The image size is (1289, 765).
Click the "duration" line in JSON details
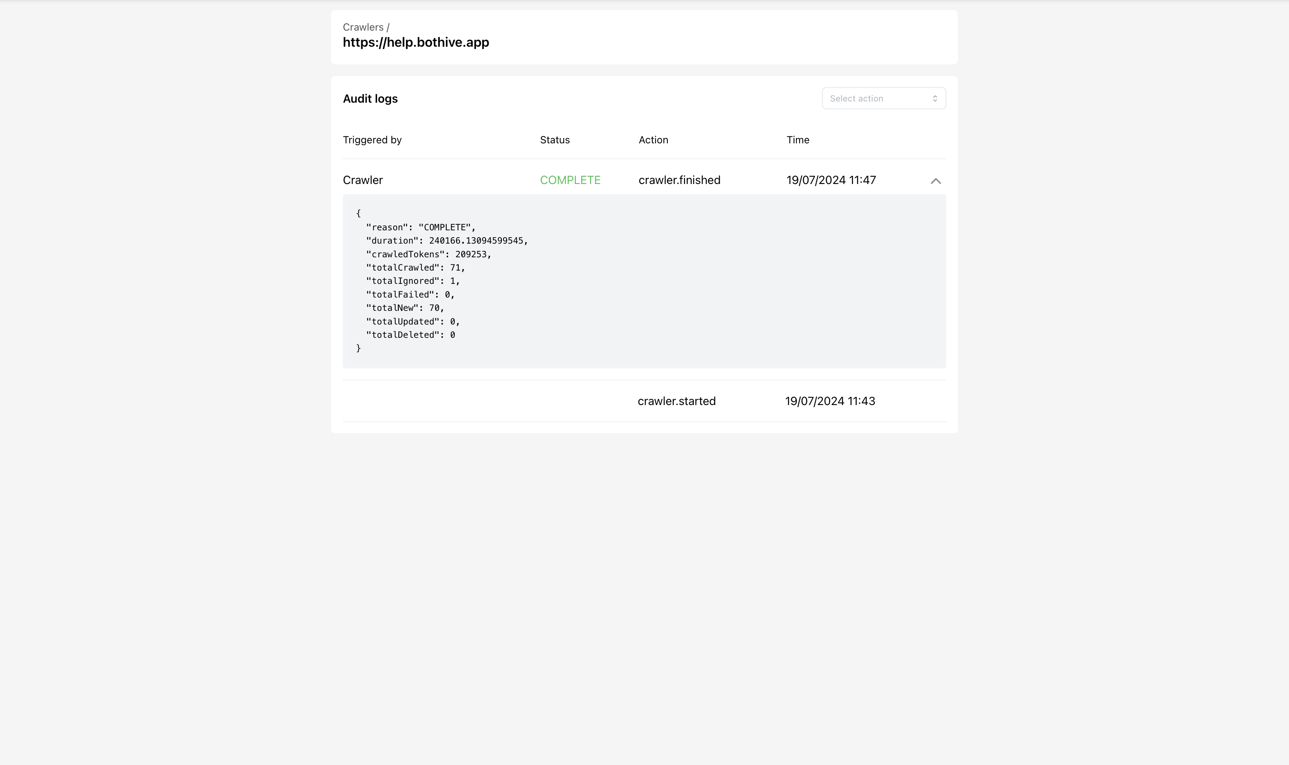pyautogui.click(x=447, y=241)
